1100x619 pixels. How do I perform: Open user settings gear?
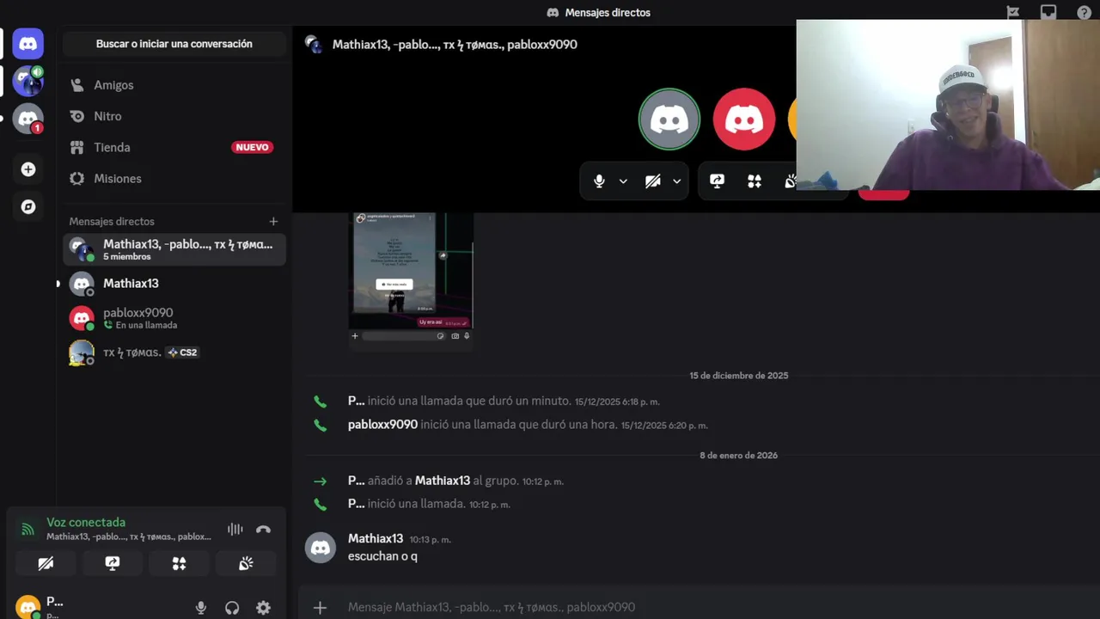pyautogui.click(x=263, y=608)
